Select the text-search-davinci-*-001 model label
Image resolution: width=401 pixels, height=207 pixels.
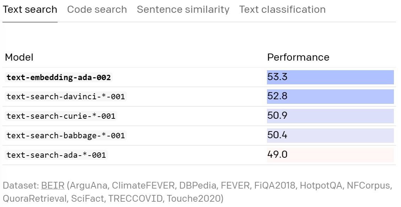pos(66,97)
